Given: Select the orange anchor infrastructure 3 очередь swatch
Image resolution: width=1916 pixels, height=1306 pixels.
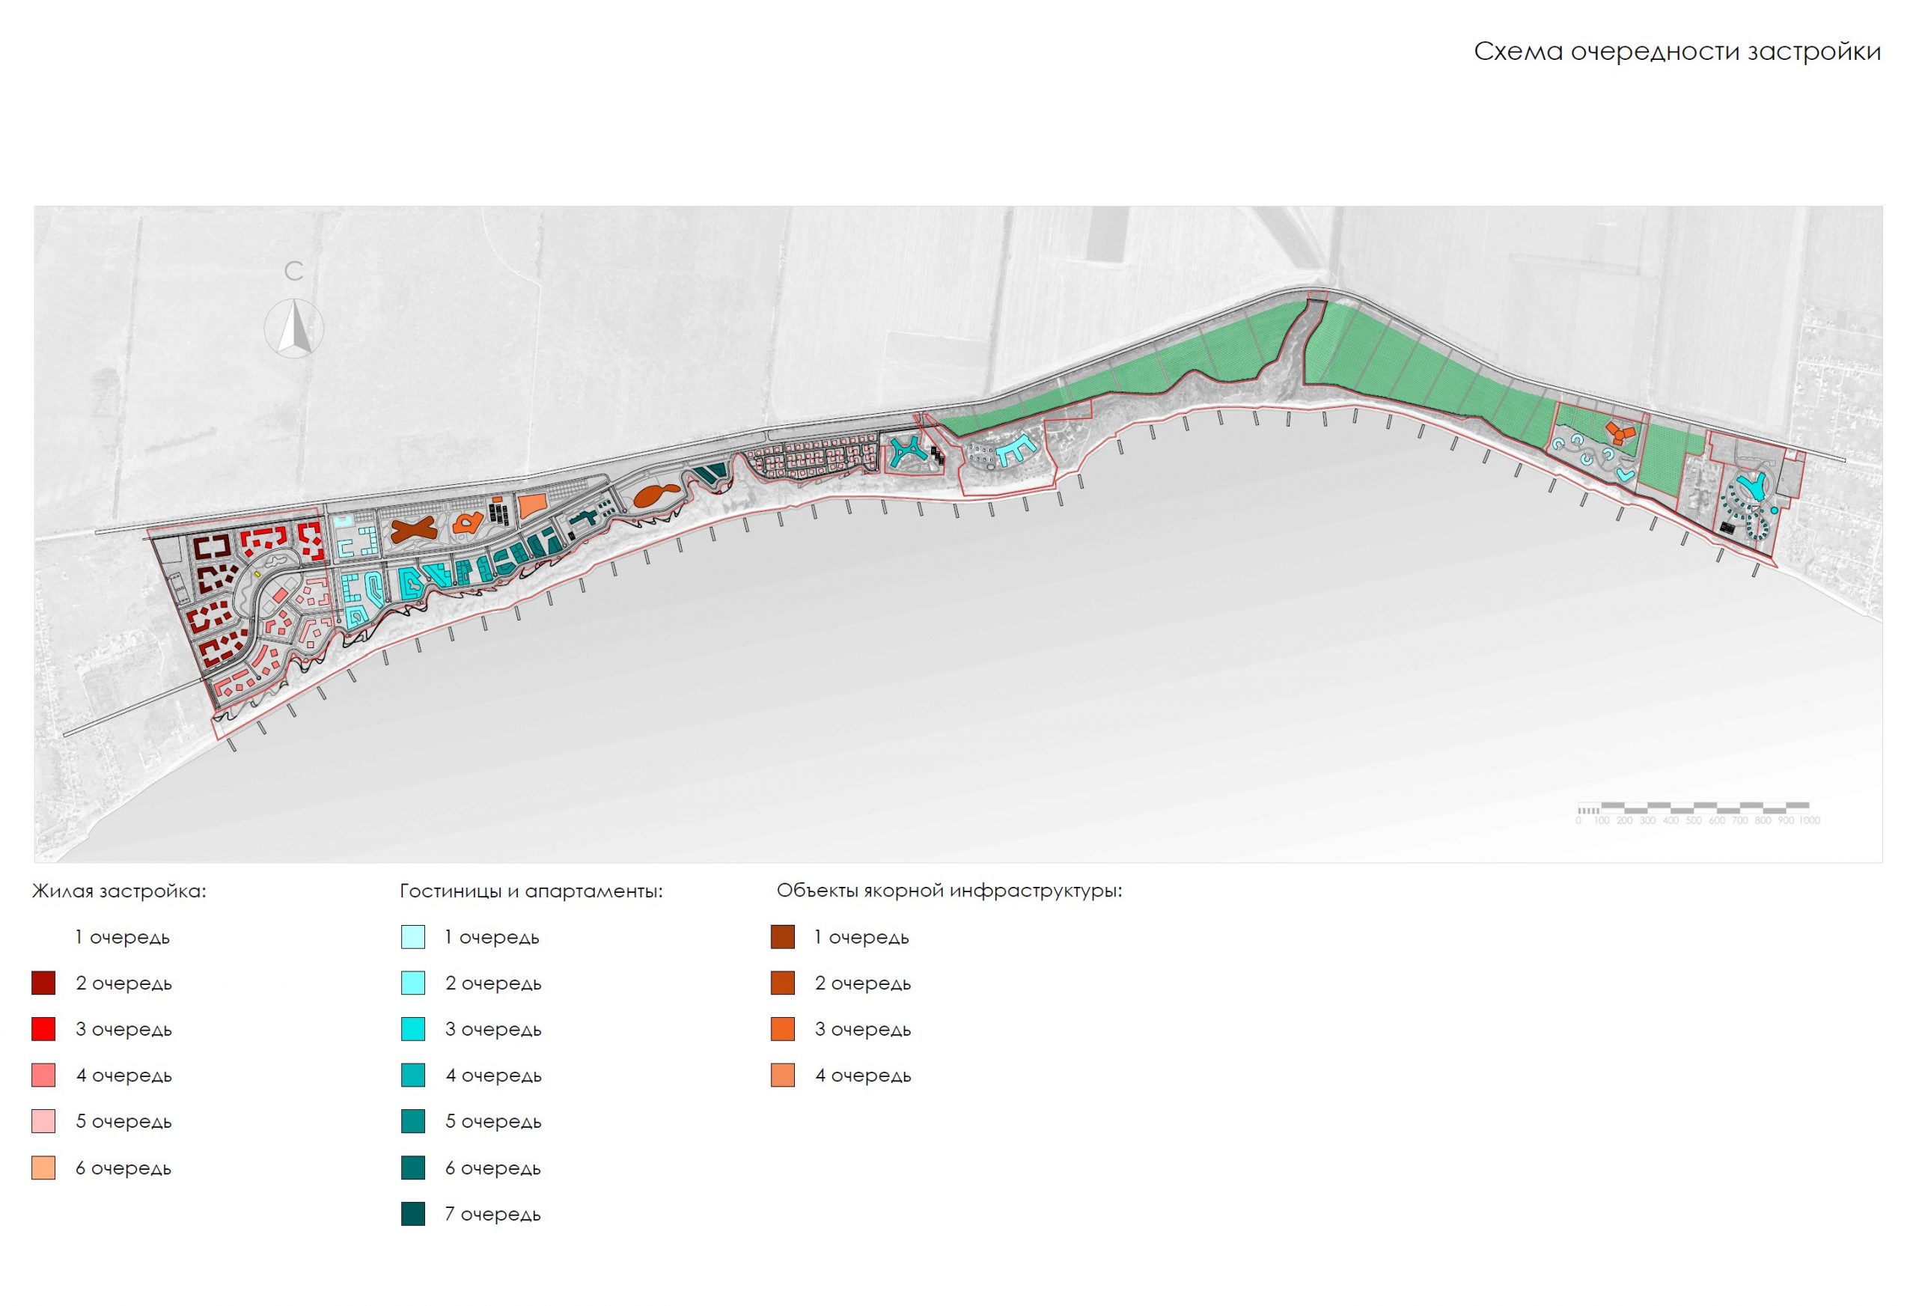Looking at the screenshot, I should point(782,1030).
